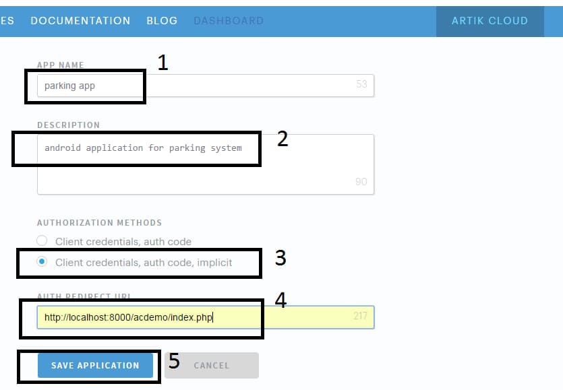The height and width of the screenshot is (390, 563).
Task: Click the DESCRIPTION field label
Action: [68, 125]
